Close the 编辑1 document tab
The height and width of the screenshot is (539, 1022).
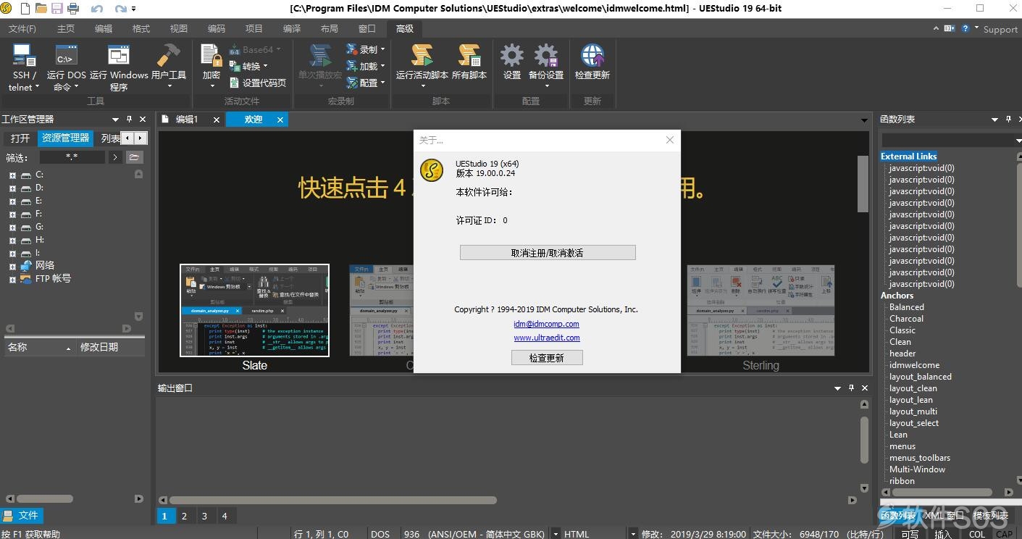point(216,120)
